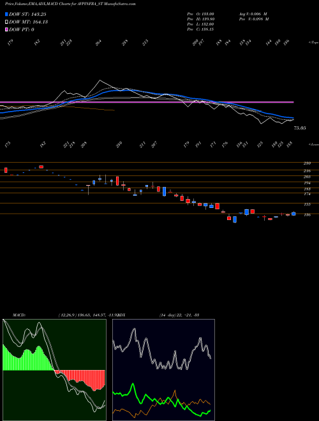Click the 'Pre C: 138.15' value
Viewport: 319px width, 421px height.
point(200,29)
